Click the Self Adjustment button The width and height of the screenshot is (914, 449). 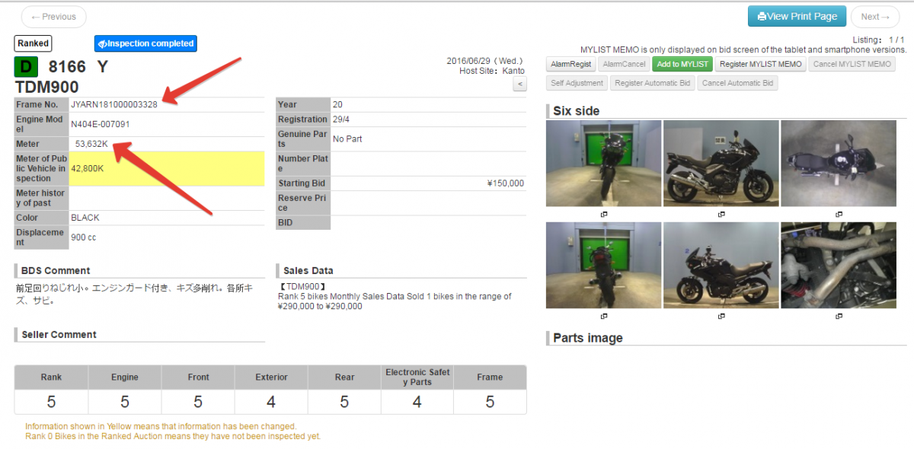(x=577, y=83)
